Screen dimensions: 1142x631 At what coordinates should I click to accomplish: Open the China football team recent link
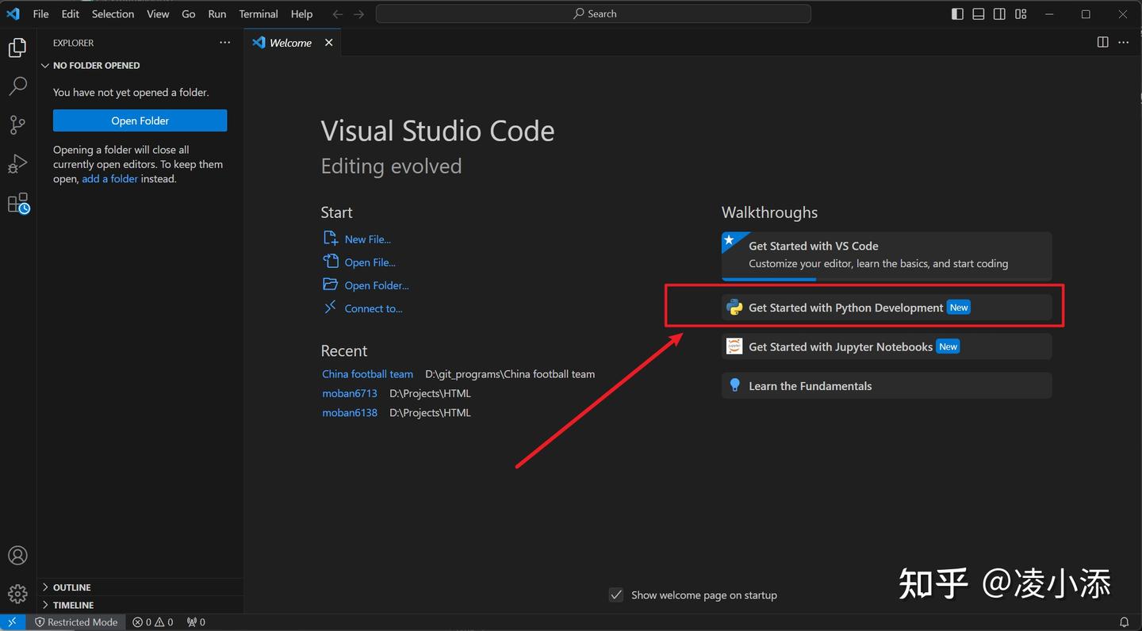tap(367, 374)
